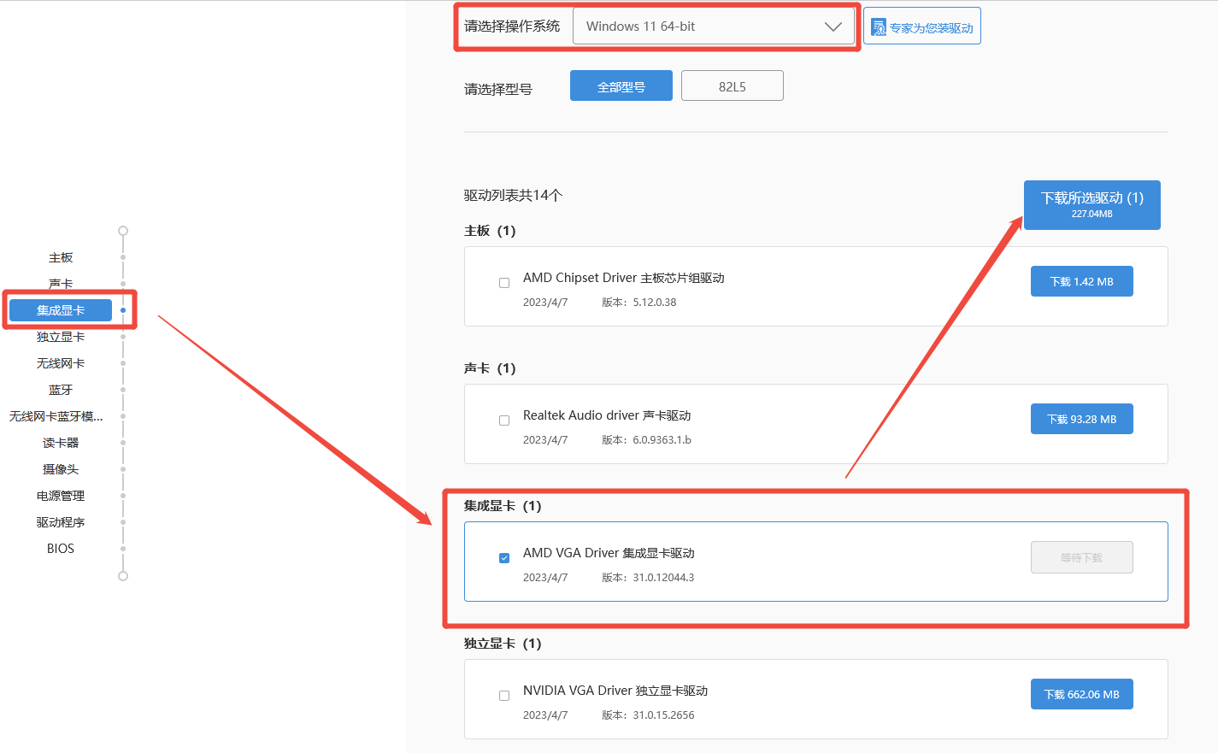
Task: Check the AMD Chipset Driver checkbox
Action: coord(504,283)
